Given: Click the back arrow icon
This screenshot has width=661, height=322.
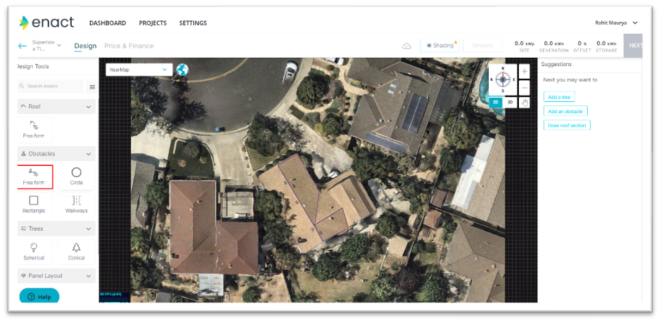Looking at the screenshot, I should point(23,46).
